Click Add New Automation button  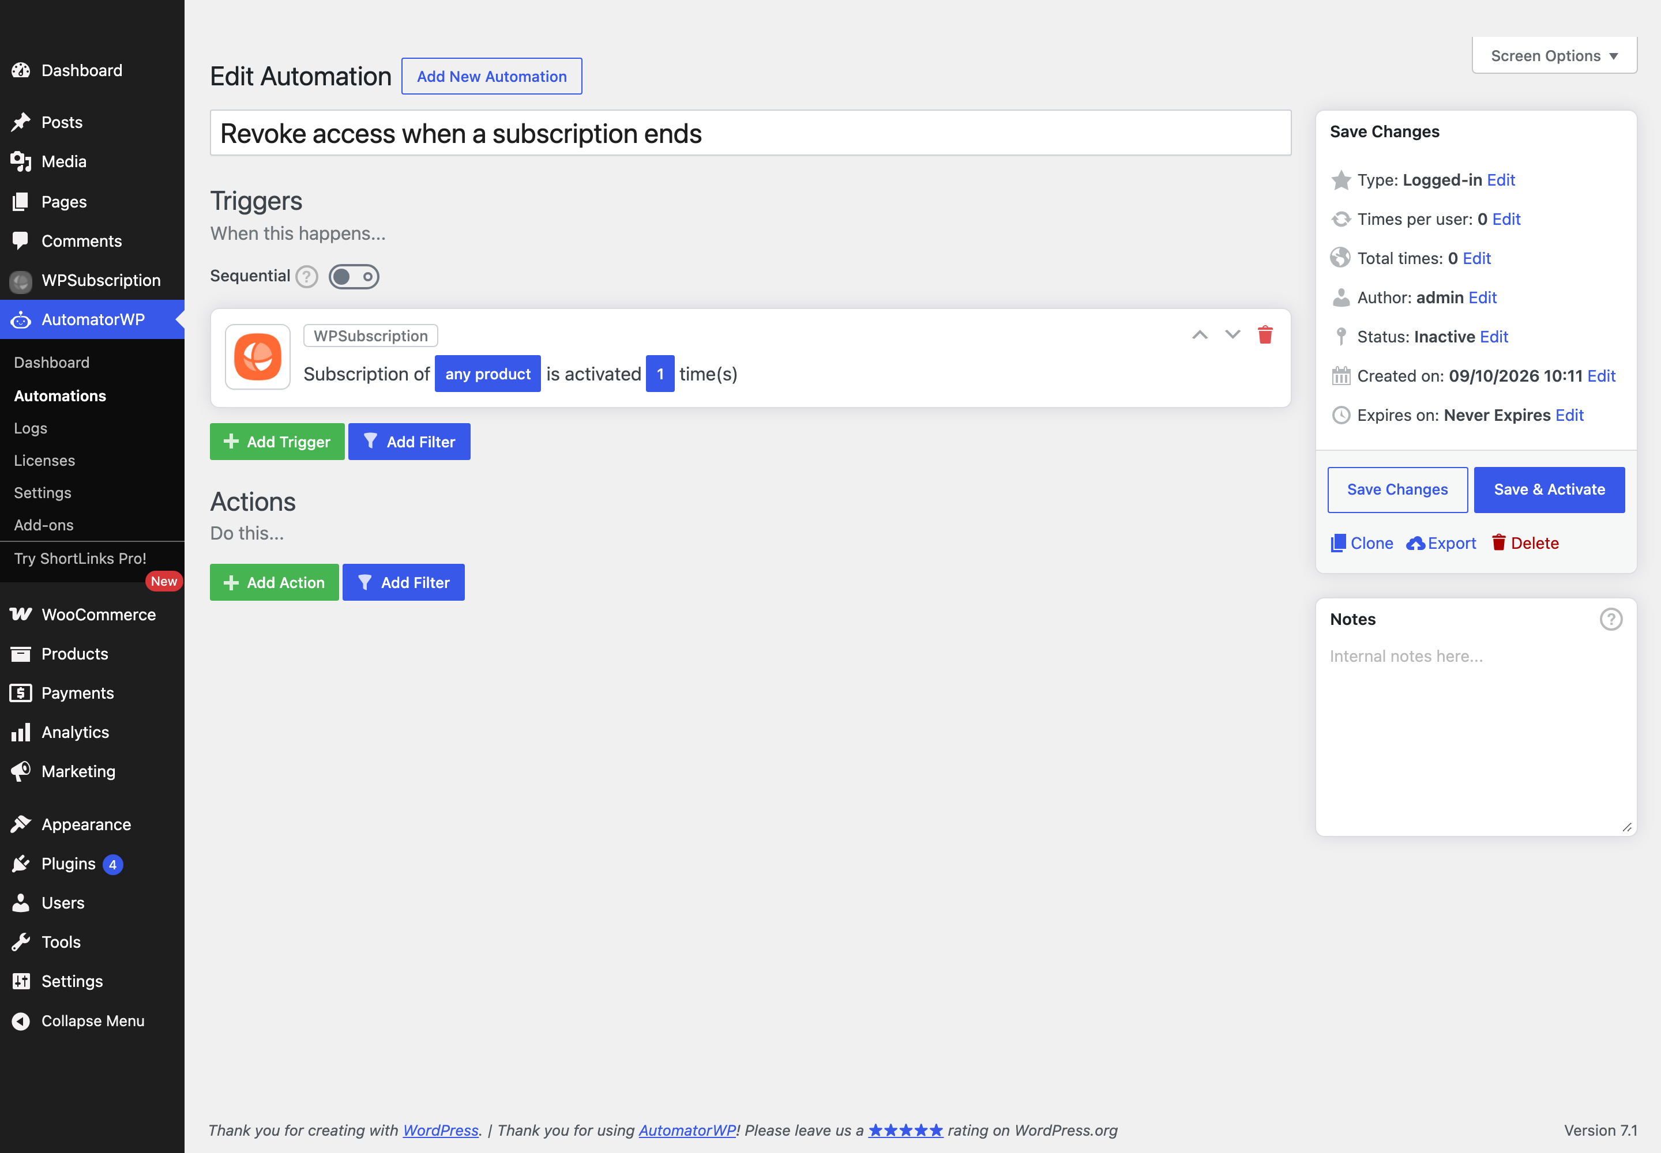click(x=491, y=77)
